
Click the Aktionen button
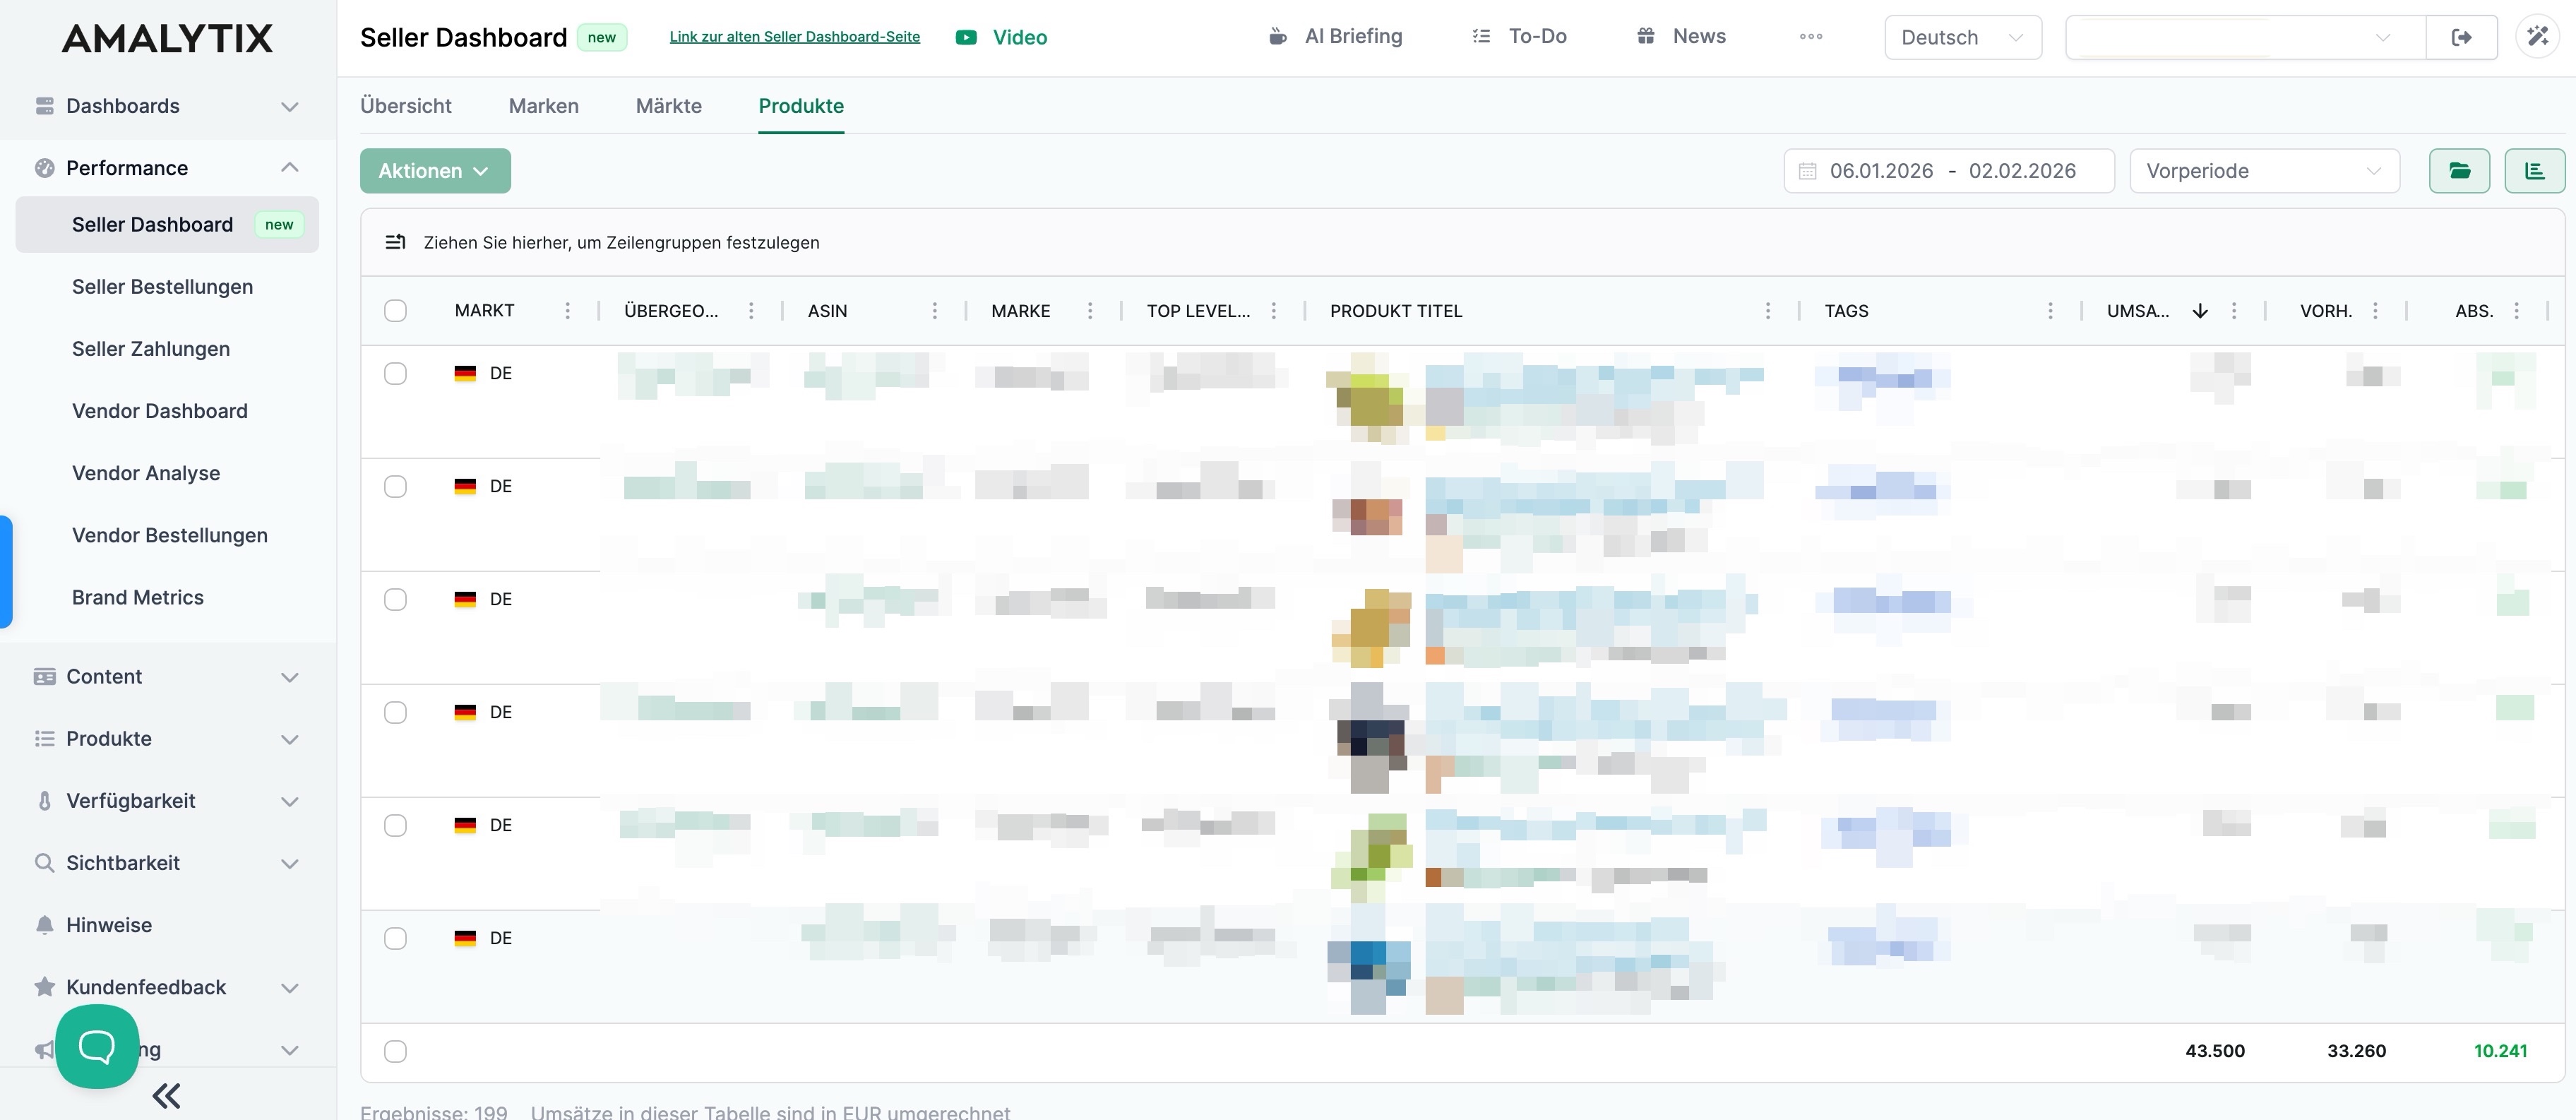(x=435, y=170)
